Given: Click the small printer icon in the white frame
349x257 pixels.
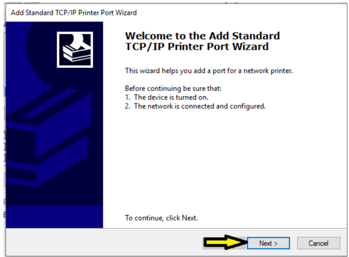Looking at the screenshot, I should (x=75, y=50).
